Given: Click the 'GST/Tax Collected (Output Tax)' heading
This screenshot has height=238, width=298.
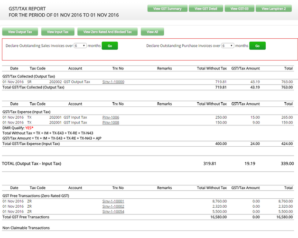Looking at the screenshot, I should click(28, 76).
